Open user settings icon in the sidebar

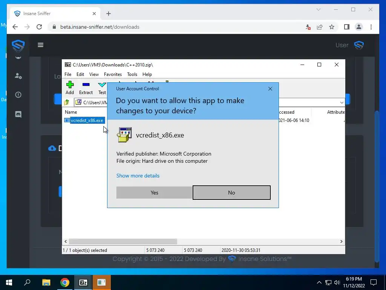[x=18, y=76]
